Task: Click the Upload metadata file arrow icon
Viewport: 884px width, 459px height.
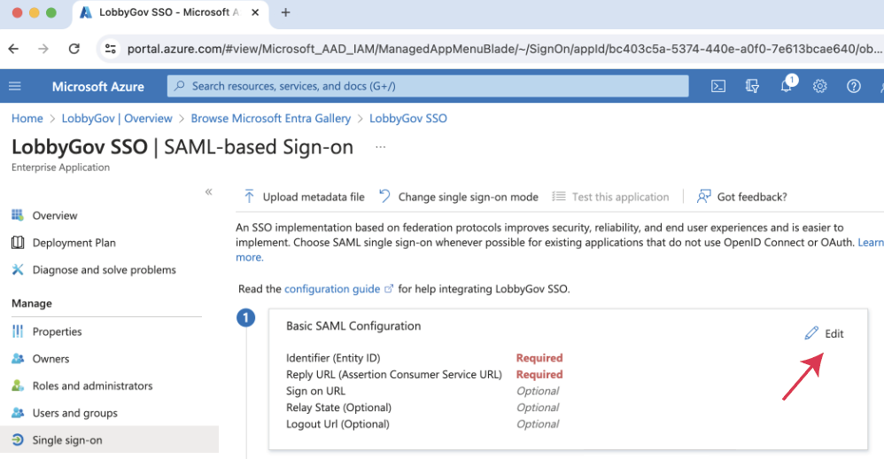Action: 249,196
